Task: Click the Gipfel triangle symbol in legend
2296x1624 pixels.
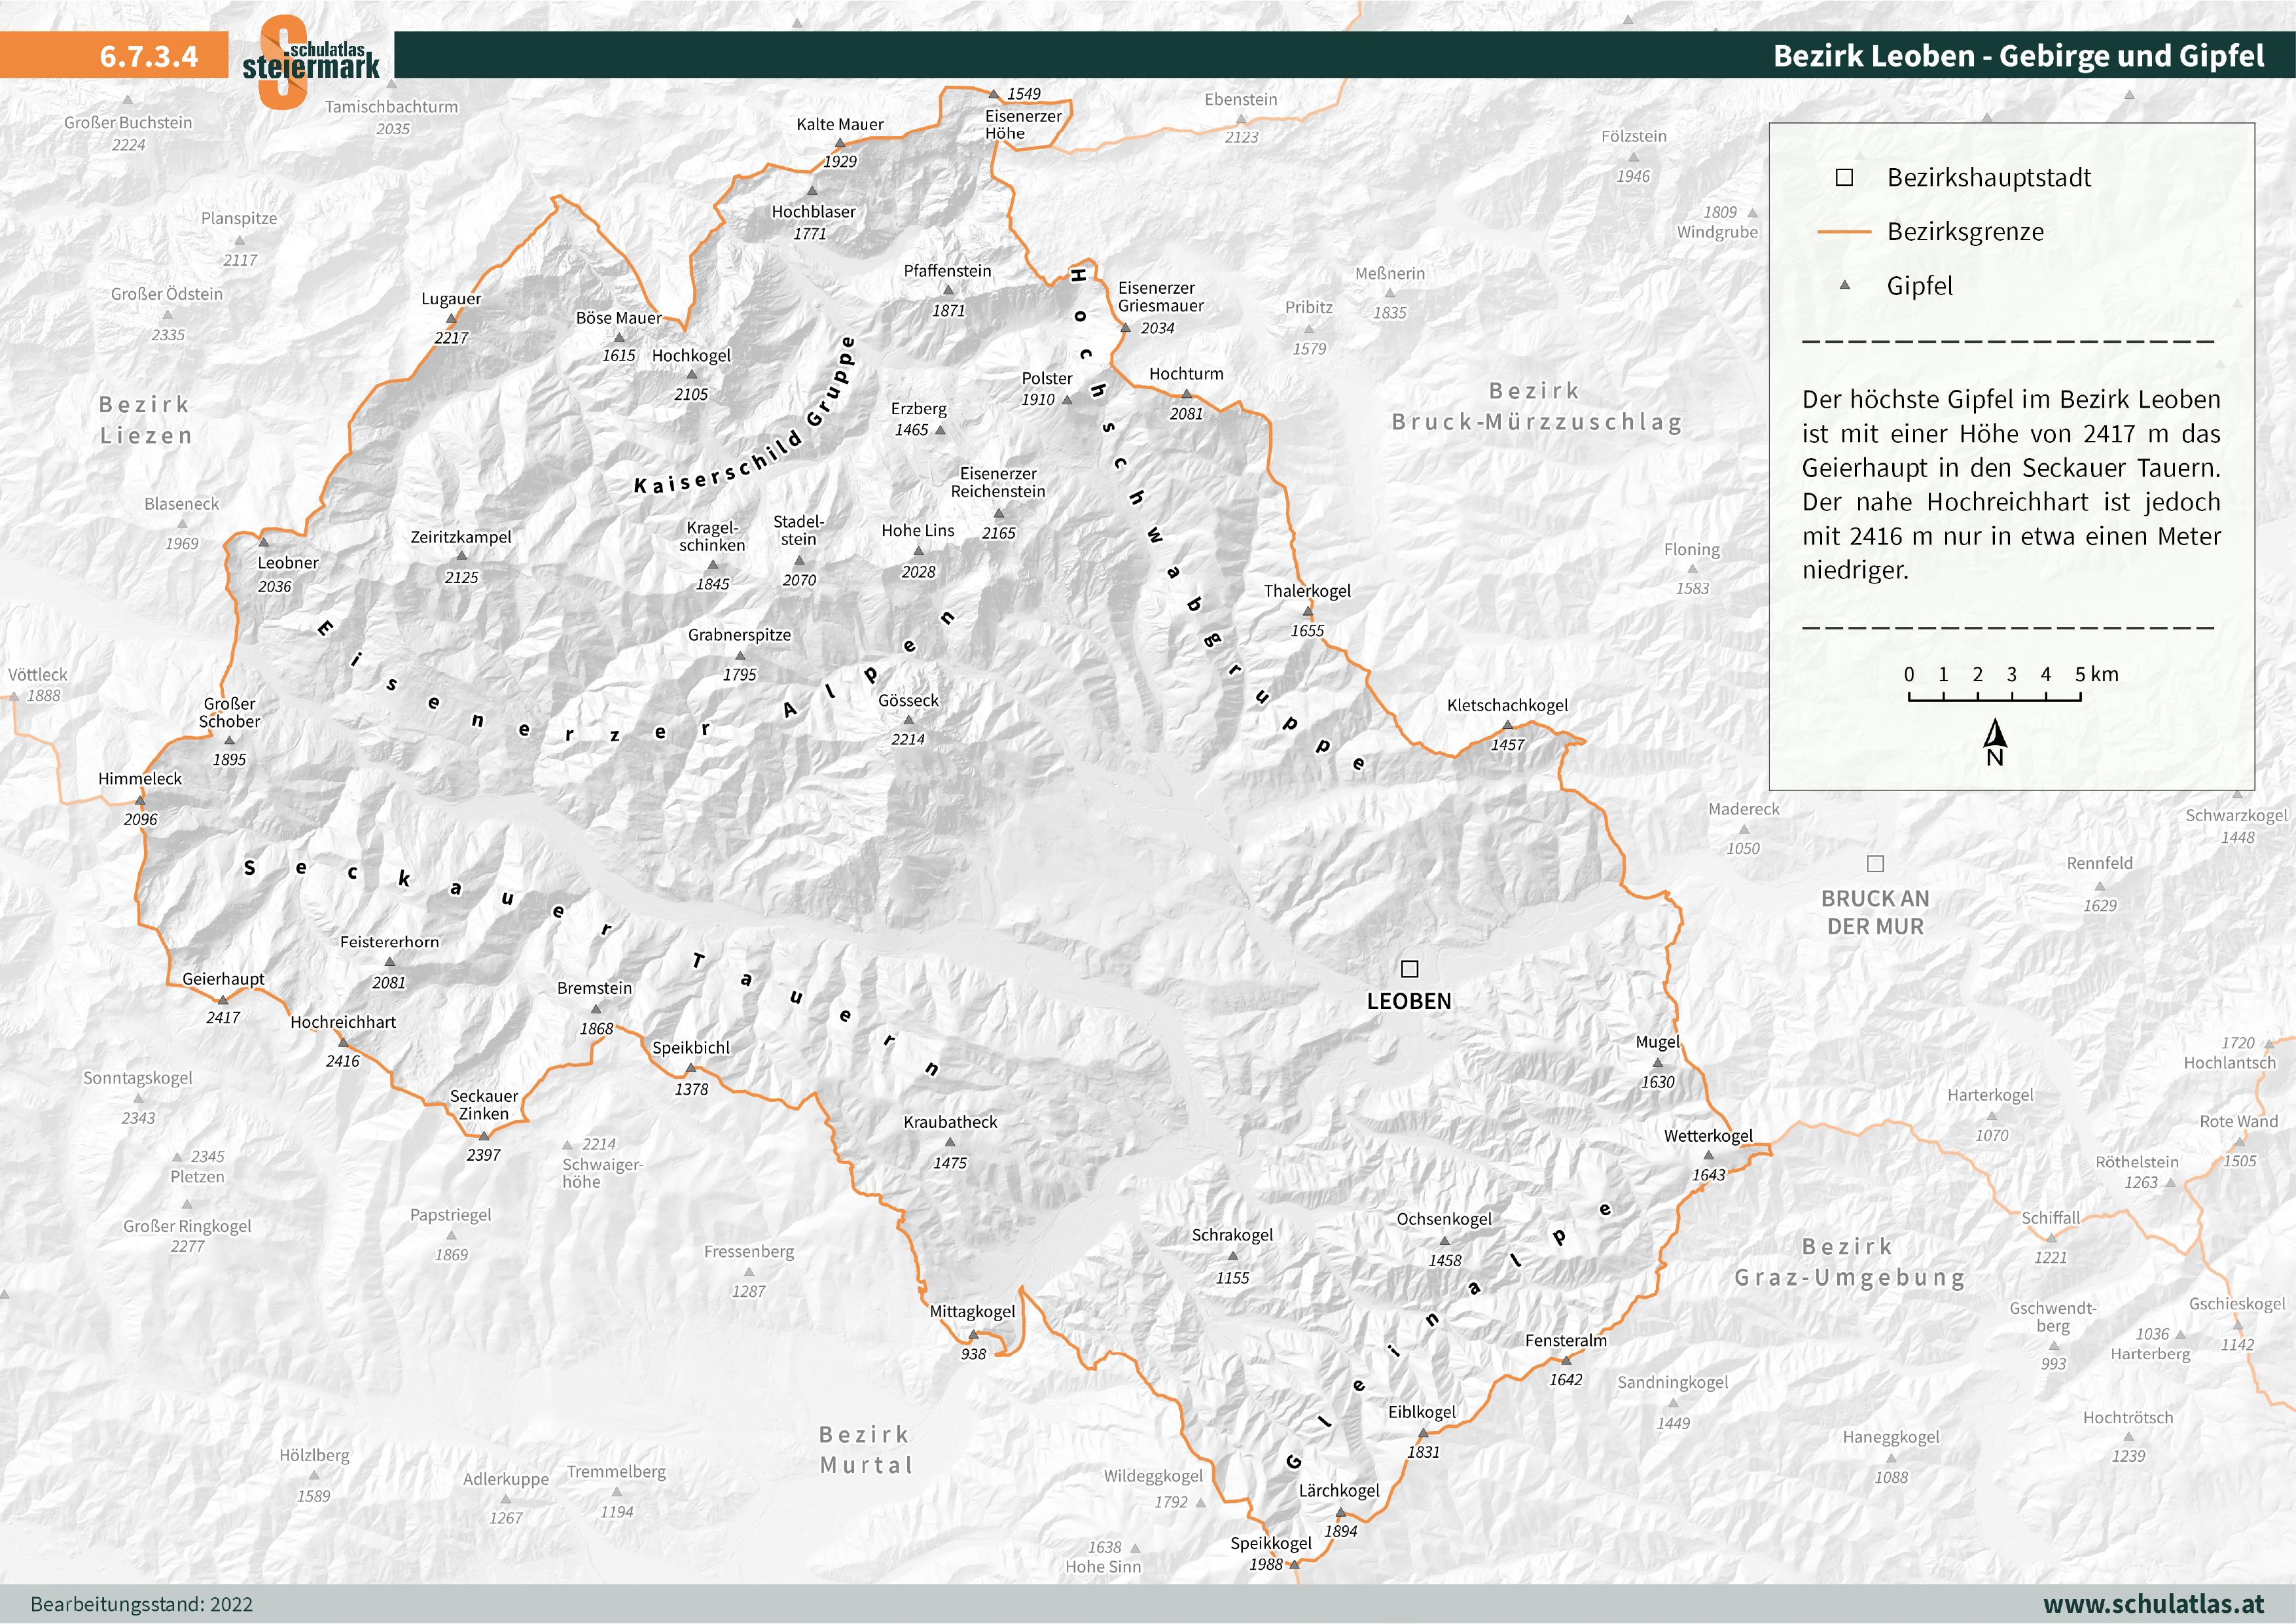Action: pyautogui.click(x=1844, y=286)
